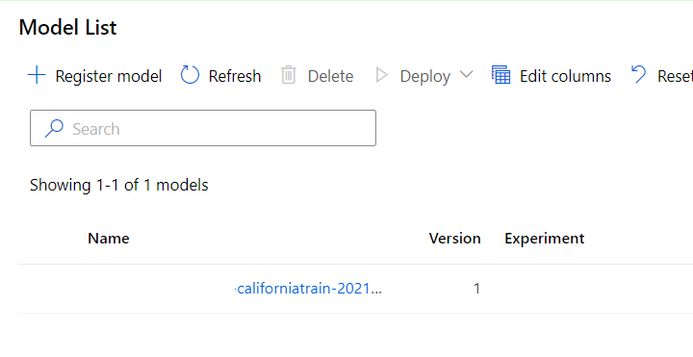Click the magnifying glass search icon
Image resolution: width=693 pixels, height=357 pixels.
pos(54,128)
